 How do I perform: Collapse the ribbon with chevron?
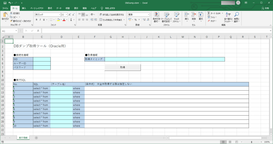271,25
